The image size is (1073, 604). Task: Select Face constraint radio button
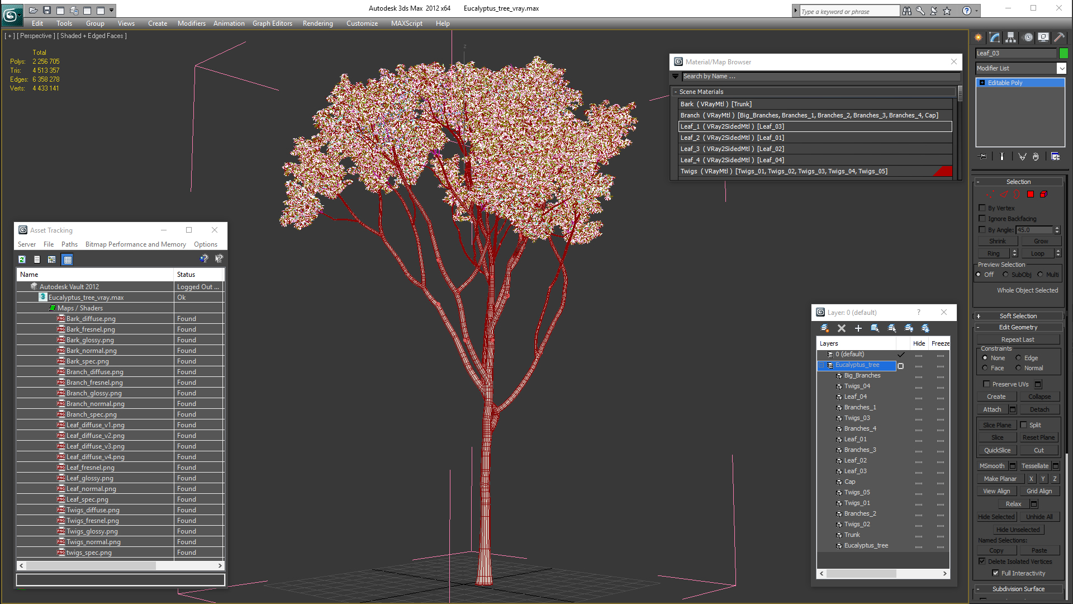[985, 368]
